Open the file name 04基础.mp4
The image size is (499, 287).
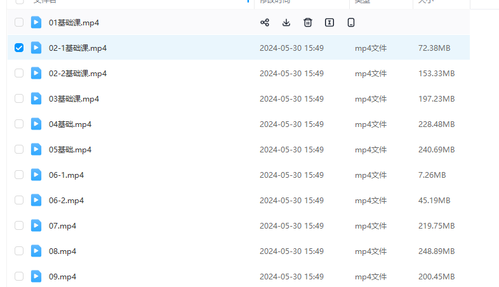(x=70, y=124)
